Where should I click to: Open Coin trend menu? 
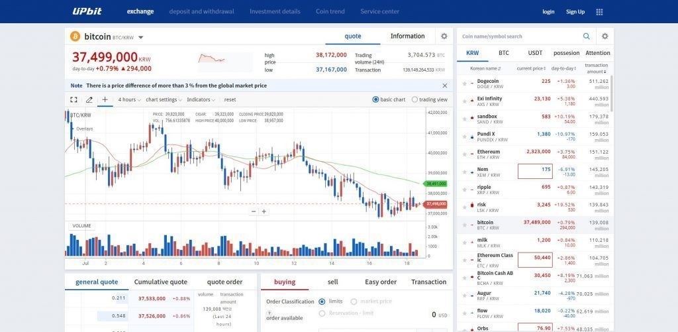click(x=330, y=12)
